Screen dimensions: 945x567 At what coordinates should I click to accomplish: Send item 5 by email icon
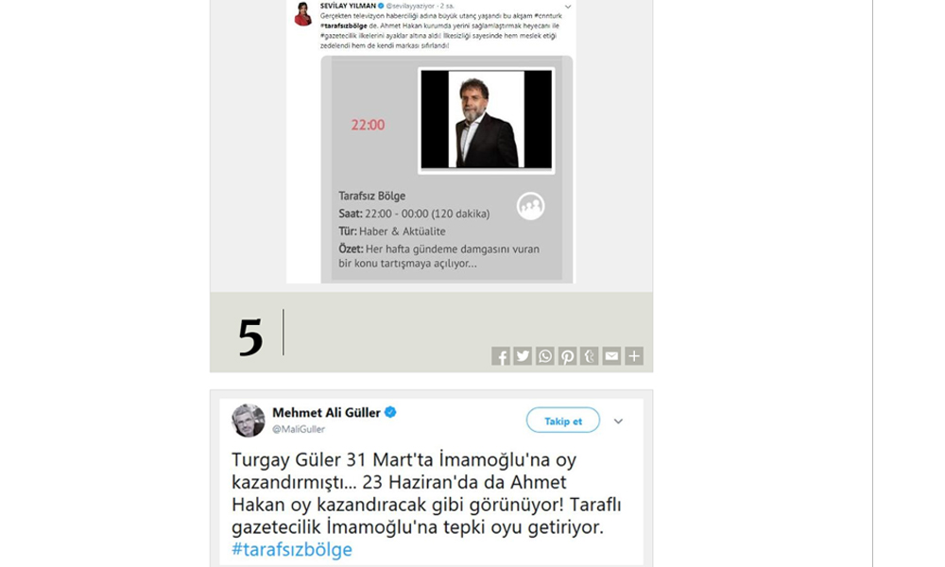tap(611, 356)
